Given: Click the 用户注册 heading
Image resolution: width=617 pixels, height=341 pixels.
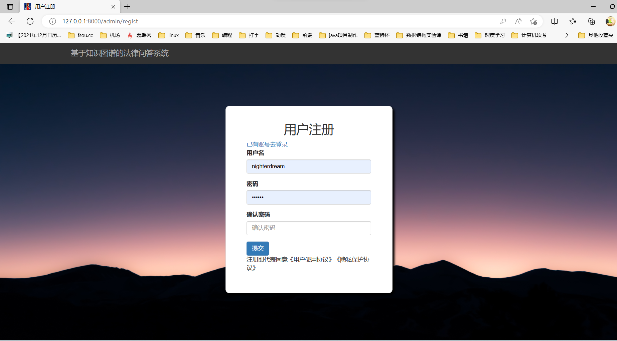Looking at the screenshot, I should click(x=309, y=130).
